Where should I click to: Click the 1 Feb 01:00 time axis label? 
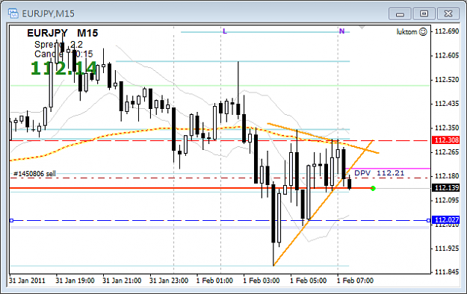tap(214, 281)
